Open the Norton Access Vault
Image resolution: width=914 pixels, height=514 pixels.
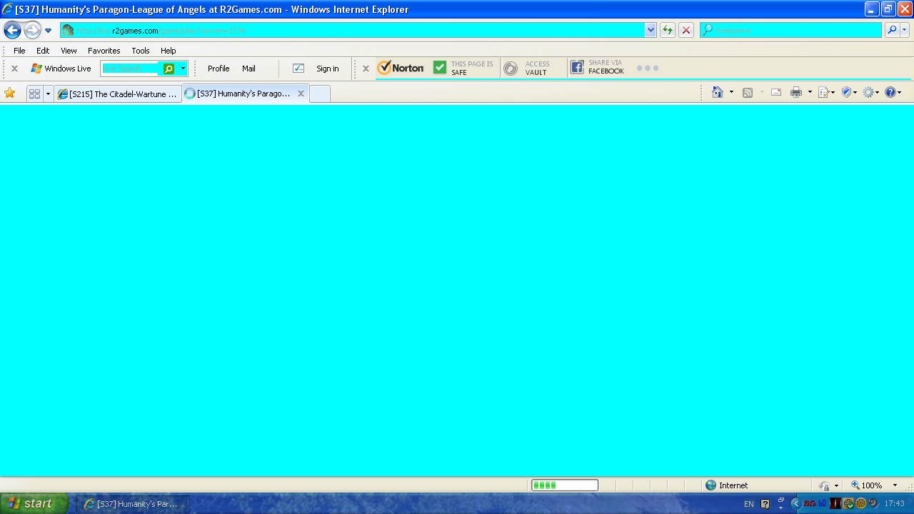(x=527, y=68)
